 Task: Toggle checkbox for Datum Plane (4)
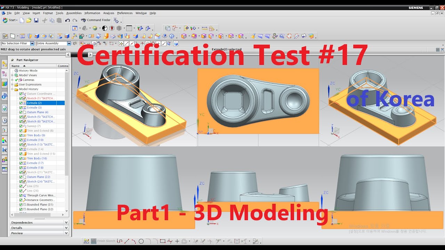[21, 112]
